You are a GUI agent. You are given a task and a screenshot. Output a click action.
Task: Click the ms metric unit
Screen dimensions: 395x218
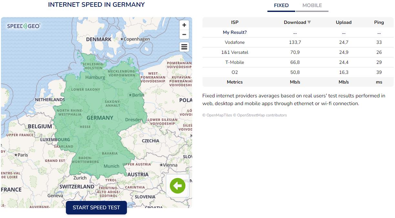tap(379, 82)
